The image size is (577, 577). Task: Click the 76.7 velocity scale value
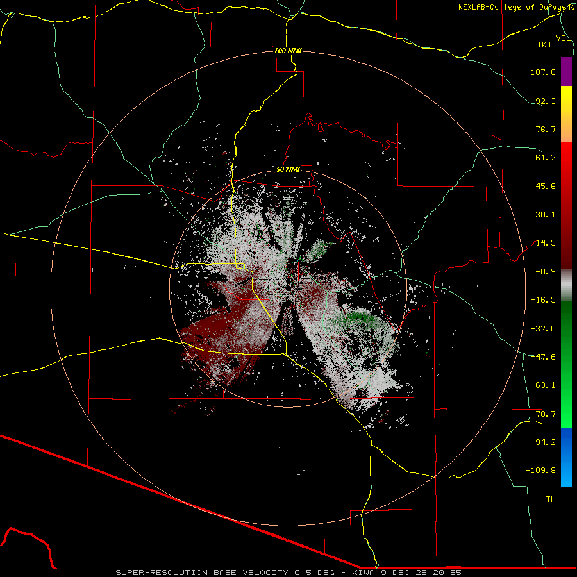[x=546, y=129]
